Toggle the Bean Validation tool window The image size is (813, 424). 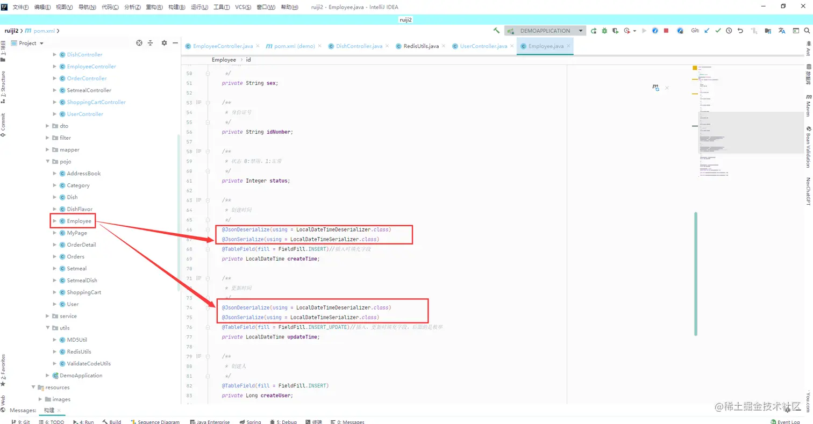[808, 147]
